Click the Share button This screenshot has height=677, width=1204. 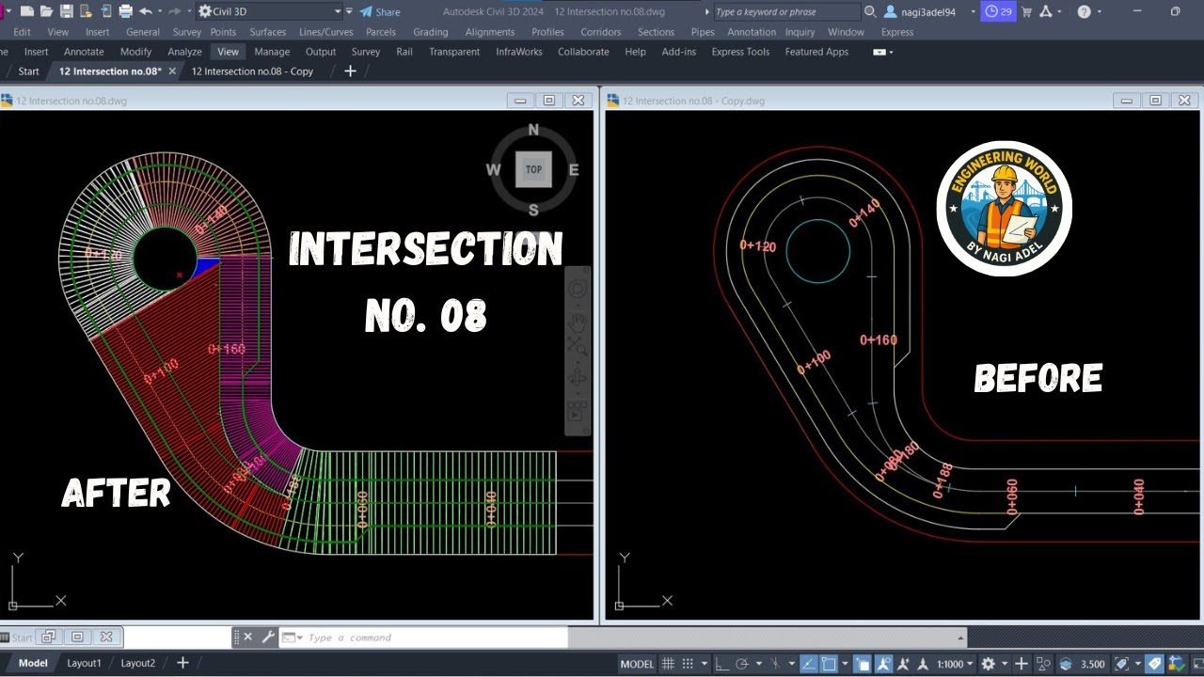380,12
